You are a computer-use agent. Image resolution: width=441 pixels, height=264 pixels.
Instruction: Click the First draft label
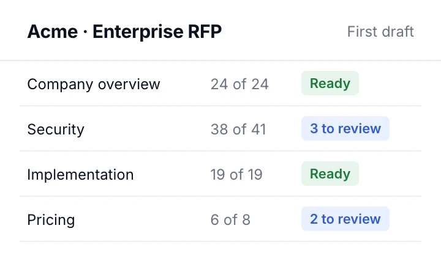click(380, 31)
